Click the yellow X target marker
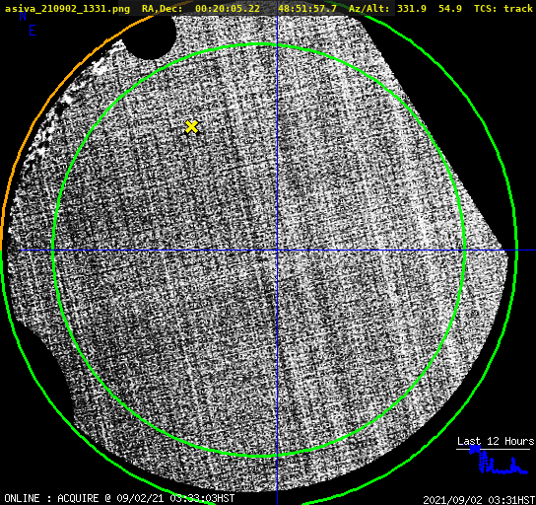This screenshot has width=536, height=505. [x=192, y=127]
